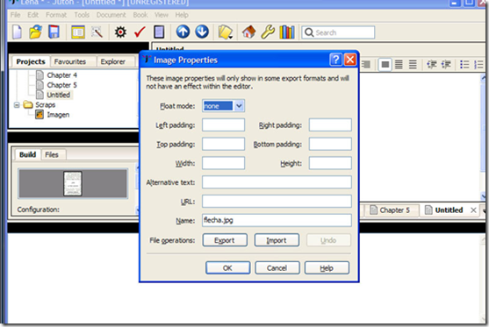Click the Top padding input field
Image resolution: width=489 pixels, height=327 pixels.
click(223, 144)
